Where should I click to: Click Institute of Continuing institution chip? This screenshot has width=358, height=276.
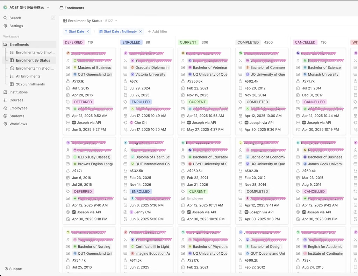(x=323, y=253)
